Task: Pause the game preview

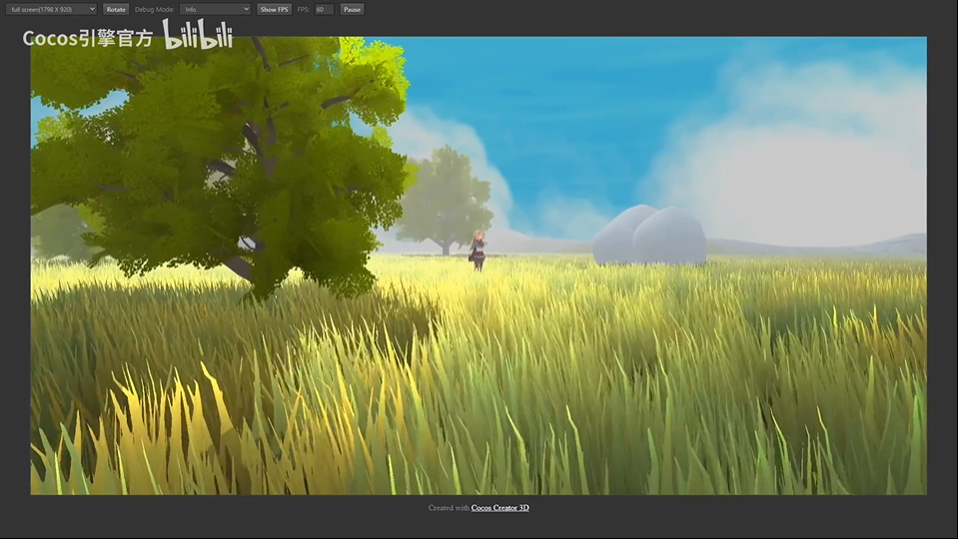Action: [352, 9]
